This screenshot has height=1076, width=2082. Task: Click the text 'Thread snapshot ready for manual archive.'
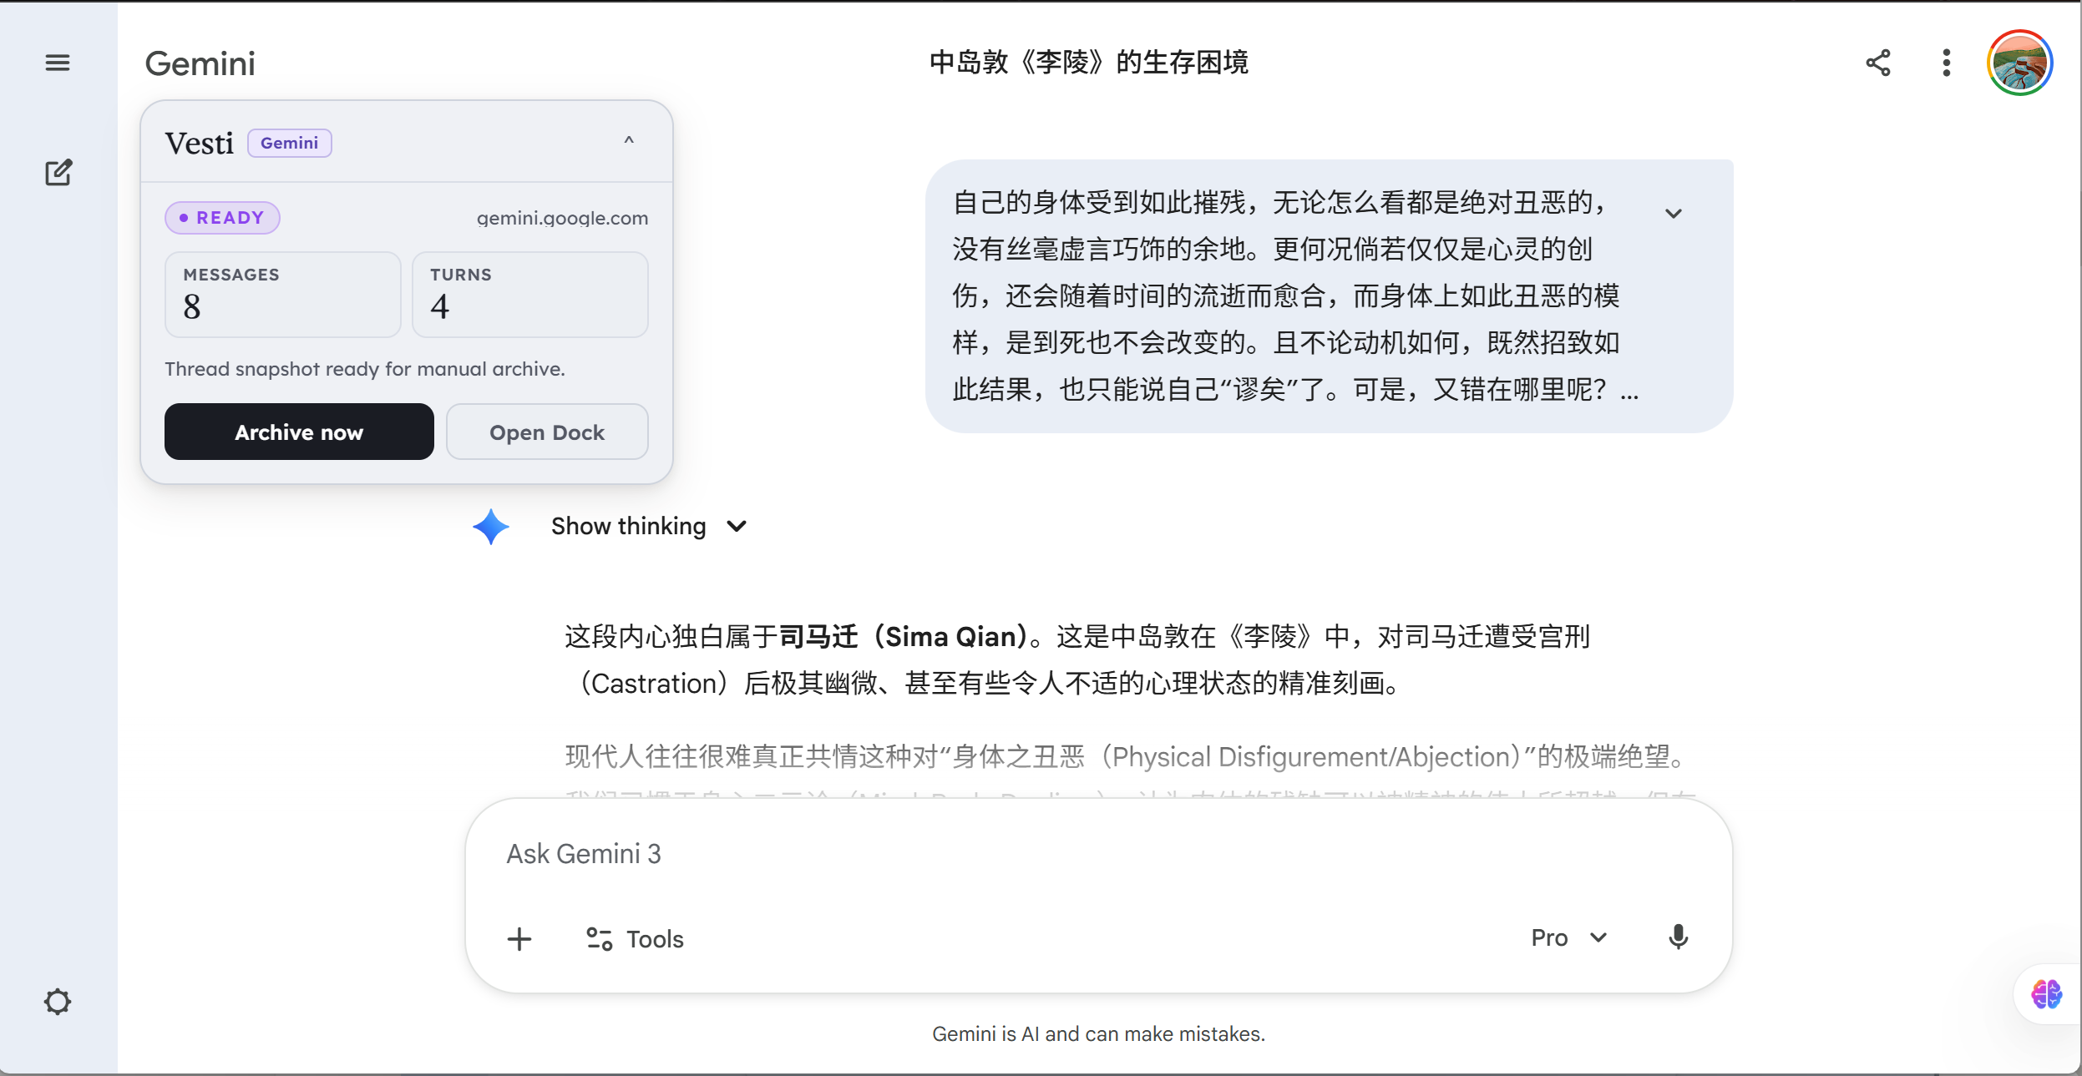pyautogui.click(x=365, y=369)
